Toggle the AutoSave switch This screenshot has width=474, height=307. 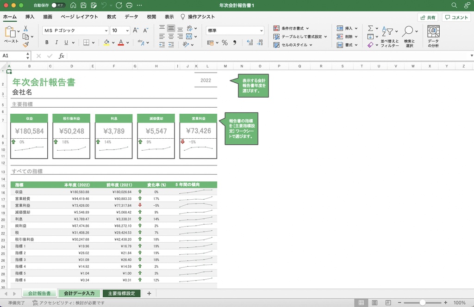[58, 5]
